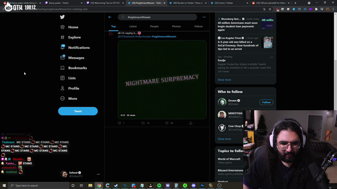Click the @OTKnetwork mention in the tweet

click(126, 37)
